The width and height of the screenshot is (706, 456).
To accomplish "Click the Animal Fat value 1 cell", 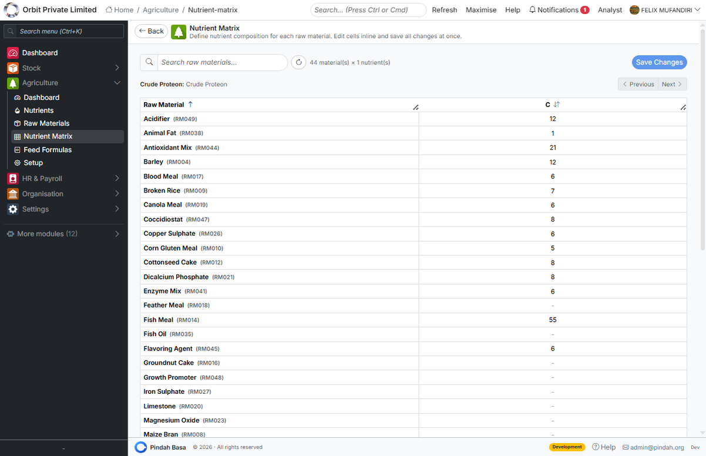I will (553, 133).
